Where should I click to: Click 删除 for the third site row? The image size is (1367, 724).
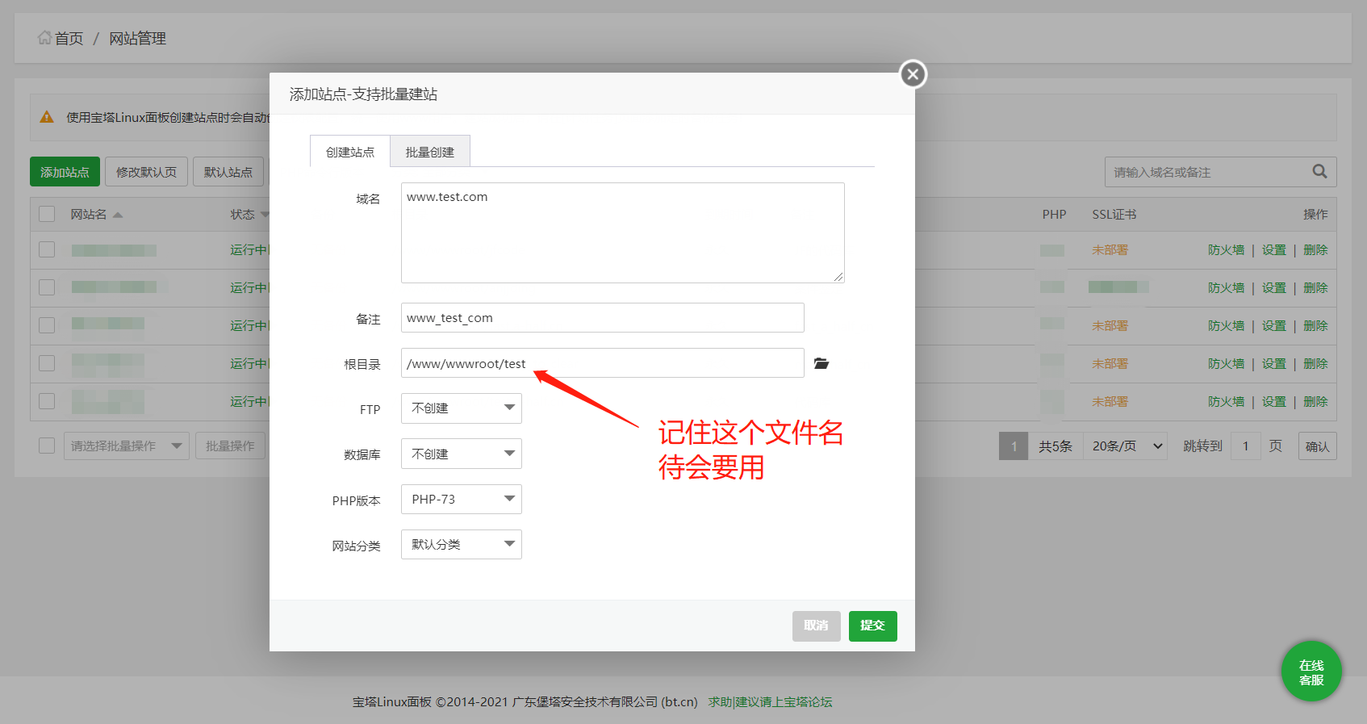[x=1315, y=326]
